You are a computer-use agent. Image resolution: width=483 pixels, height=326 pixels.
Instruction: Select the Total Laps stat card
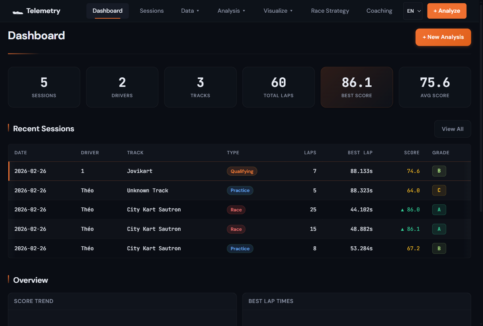278,87
